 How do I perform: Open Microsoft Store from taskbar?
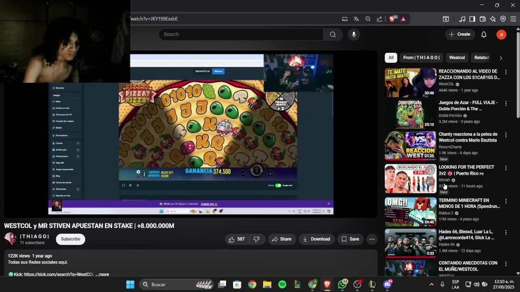tap(237, 285)
